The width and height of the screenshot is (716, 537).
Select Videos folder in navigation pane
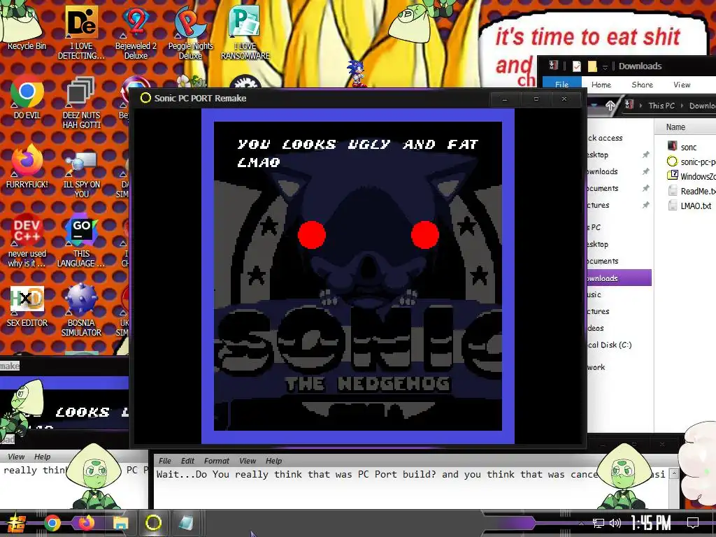coord(596,328)
